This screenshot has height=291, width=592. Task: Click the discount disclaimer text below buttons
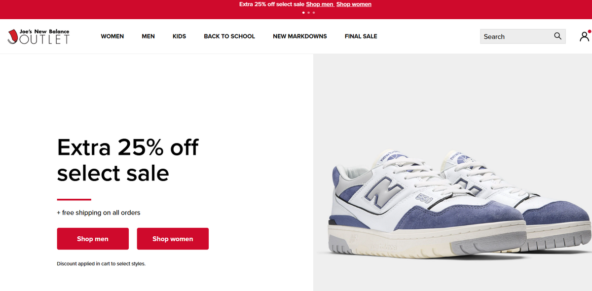(x=101, y=264)
